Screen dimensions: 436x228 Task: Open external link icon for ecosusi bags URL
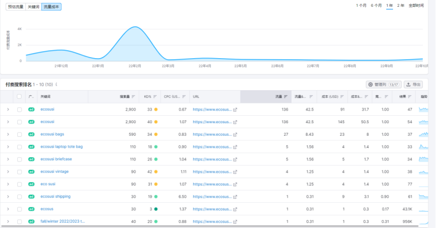[x=235, y=134]
